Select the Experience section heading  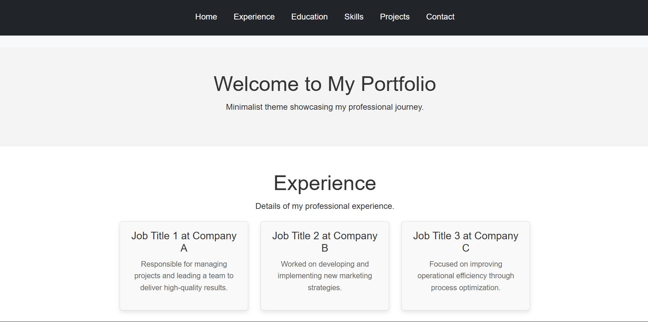325,183
